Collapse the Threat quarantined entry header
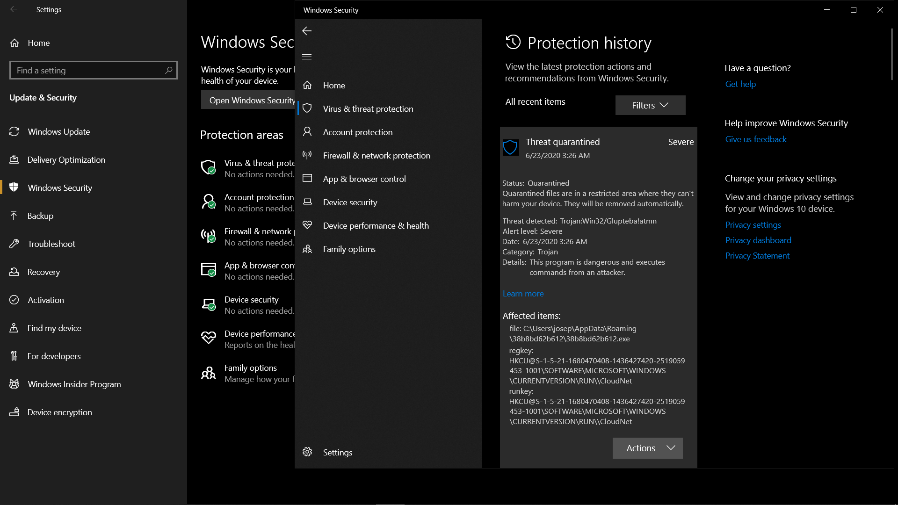Image resolution: width=898 pixels, height=505 pixels. [x=598, y=148]
